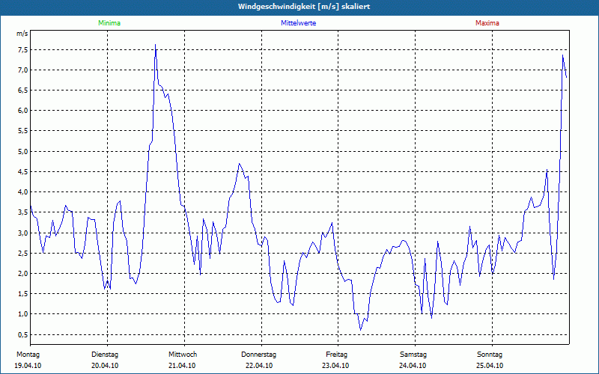Viewport: 599px width, 374px height.
Task: Click the 24.04.10 date label
Action: tap(413, 366)
